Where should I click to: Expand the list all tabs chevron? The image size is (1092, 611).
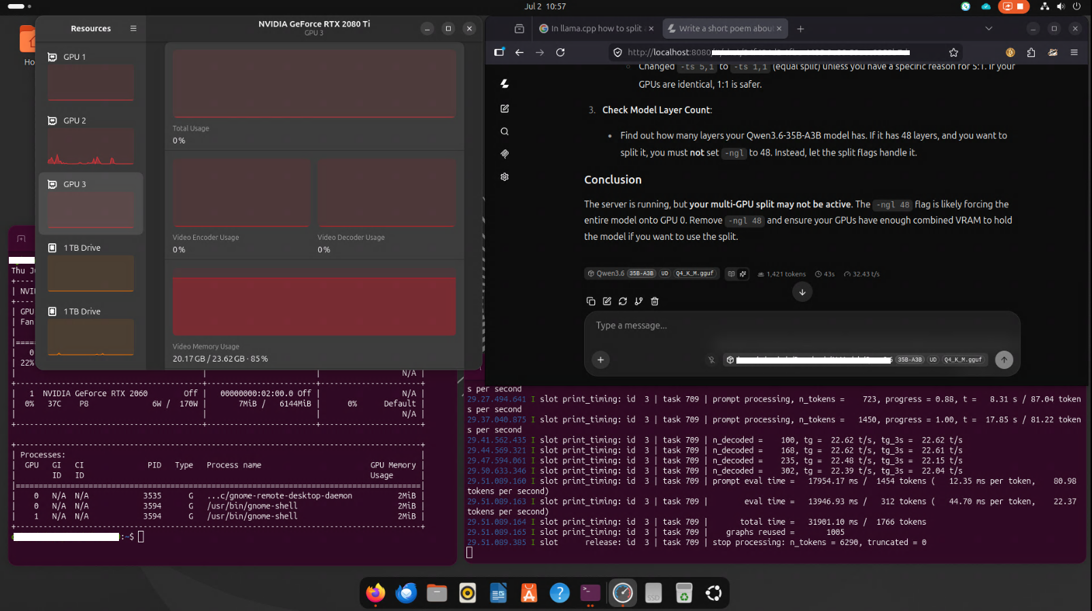[989, 29]
